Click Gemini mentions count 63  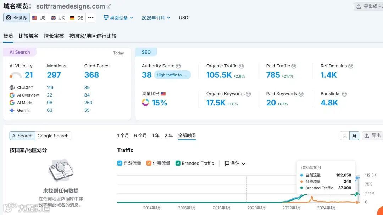tap(50, 110)
